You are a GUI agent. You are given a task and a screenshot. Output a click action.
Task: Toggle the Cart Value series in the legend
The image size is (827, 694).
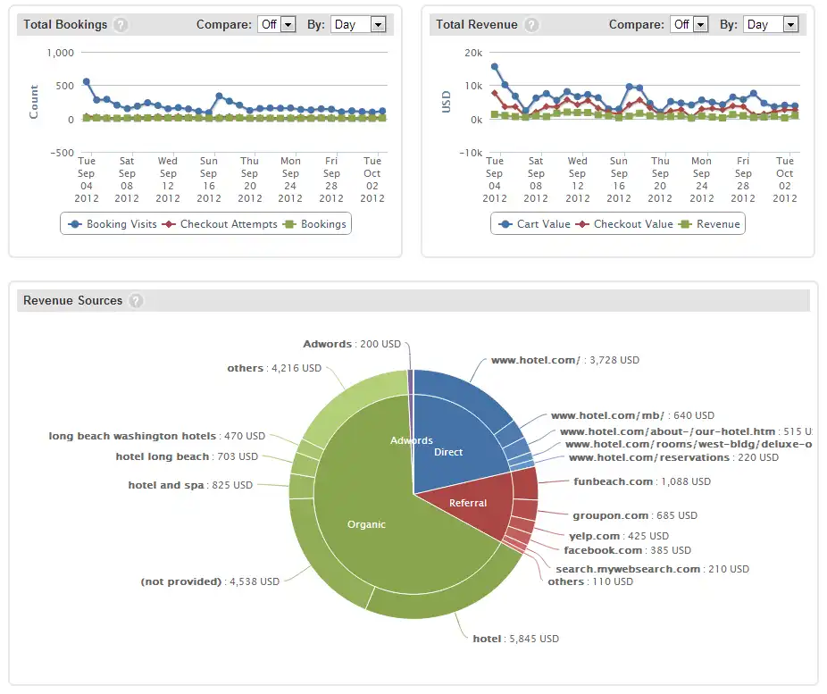534,224
